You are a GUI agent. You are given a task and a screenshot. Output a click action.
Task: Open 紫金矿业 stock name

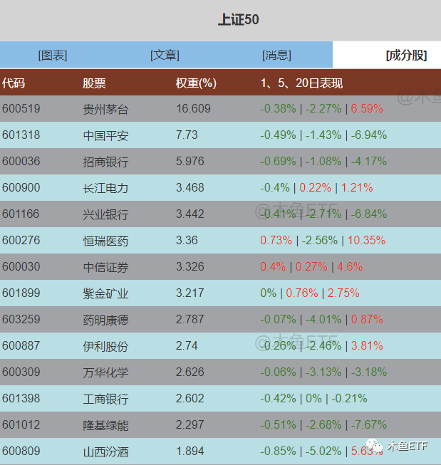pyautogui.click(x=105, y=293)
